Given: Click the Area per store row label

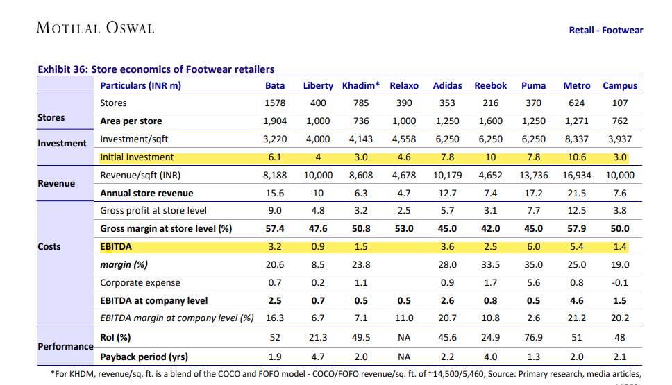Looking at the screenshot, I should pyautogui.click(x=131, y=121).
